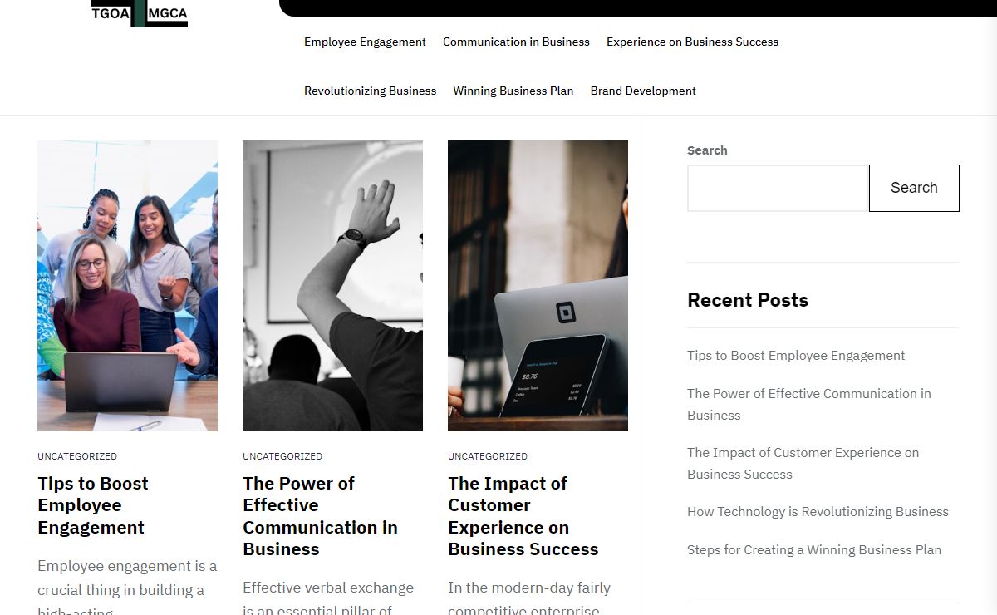Select the Revolutionizing Business menu link
The height and width of the screenshot is (615, 997).
coord(370,91)
